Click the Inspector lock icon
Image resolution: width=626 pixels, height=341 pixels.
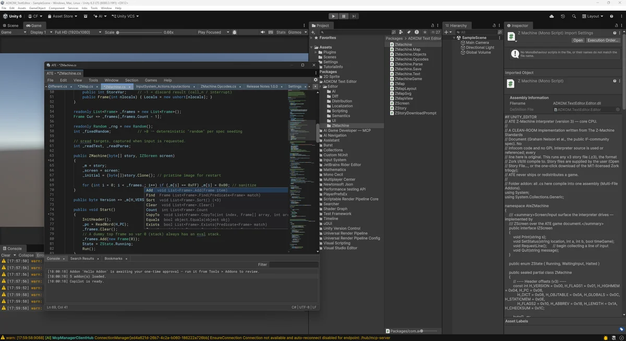[616, 26]
